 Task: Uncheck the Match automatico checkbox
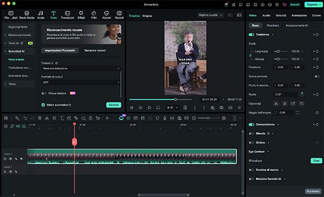coord(43,105)
